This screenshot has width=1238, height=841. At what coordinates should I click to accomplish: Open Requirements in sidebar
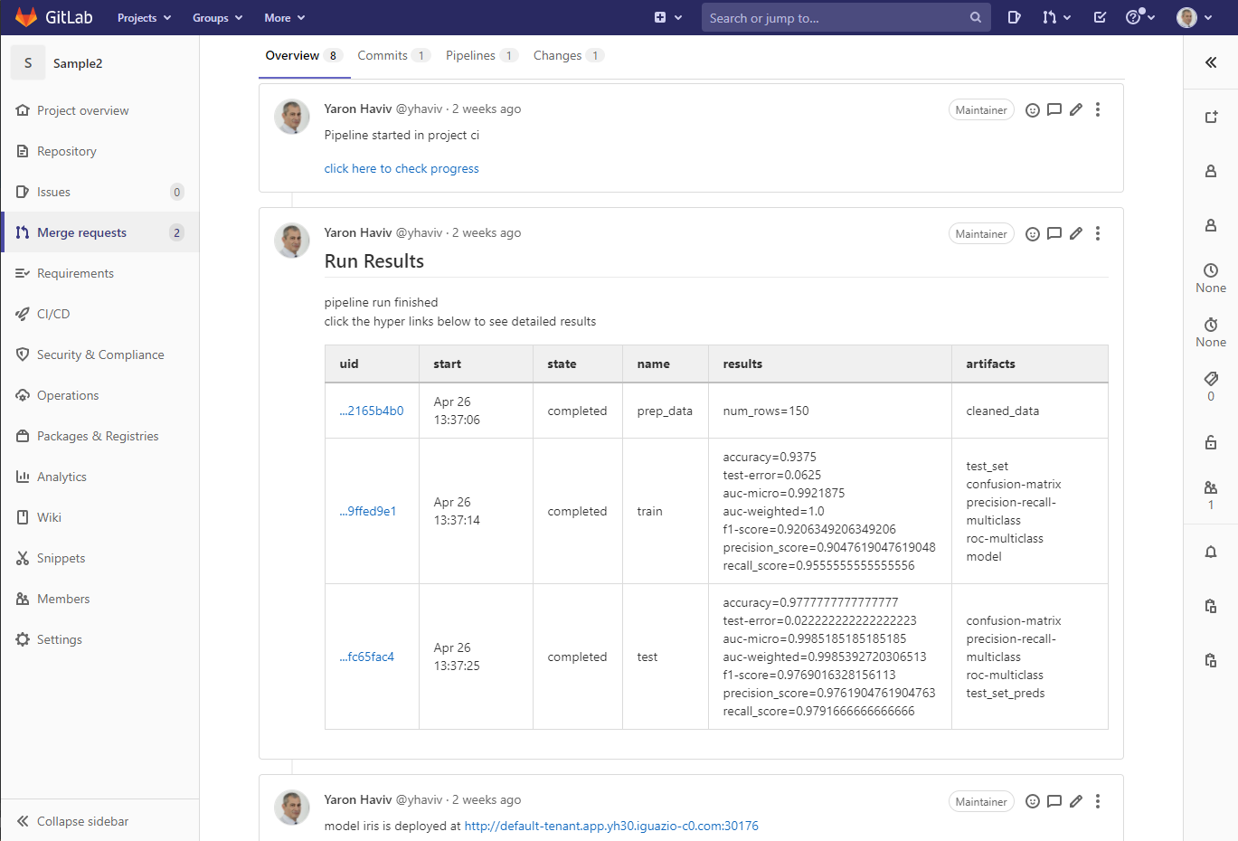pos(99,273)
